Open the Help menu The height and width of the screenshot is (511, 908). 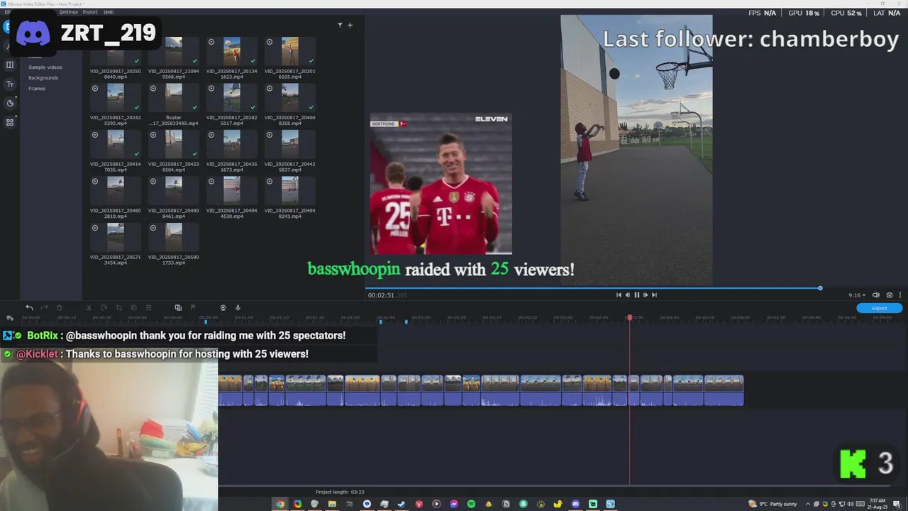pos(109,12)
